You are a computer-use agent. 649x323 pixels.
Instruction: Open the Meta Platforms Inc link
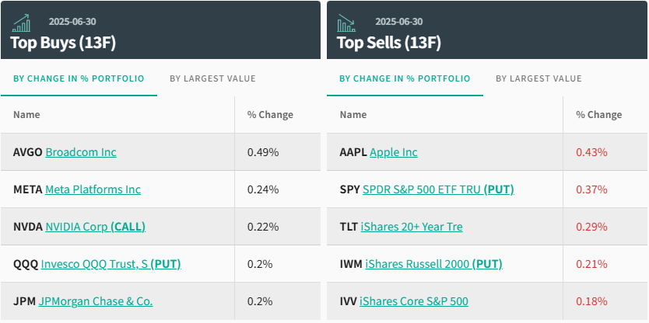coord(93,189)
